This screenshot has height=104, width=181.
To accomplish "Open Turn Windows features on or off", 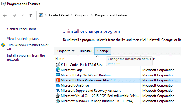I will coord(28,47).
